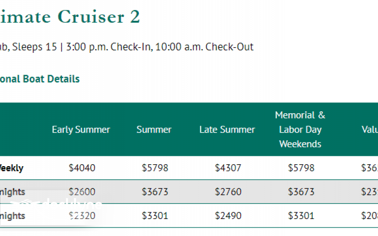The width and height of the screenshot is (378, 236).
Task: Click the $5798 Memorial weekend weekly price
Action: (301, 168)
